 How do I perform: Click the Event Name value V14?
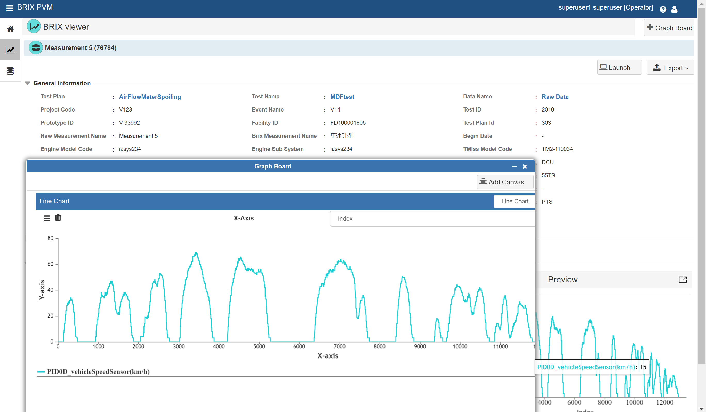pos(335,110)
